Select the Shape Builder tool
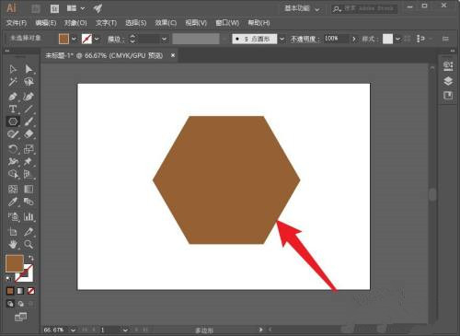Image resolution: width=460 pixels, height=336 pixels. click(x=13, y=174)
